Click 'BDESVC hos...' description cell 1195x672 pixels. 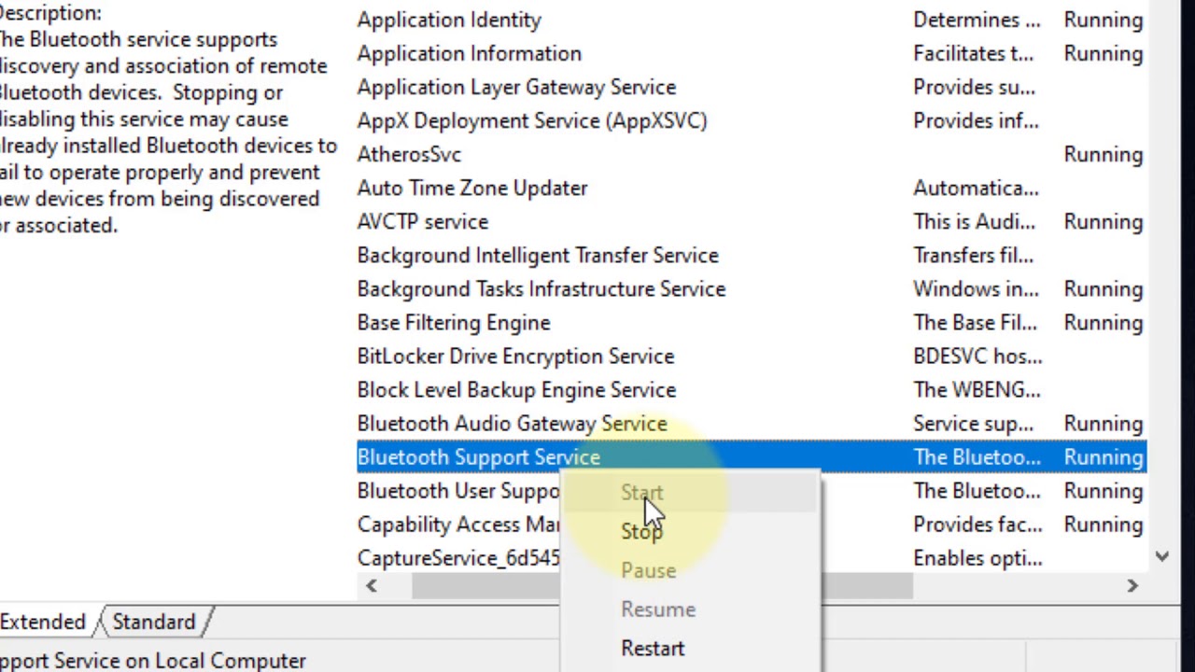click(x=977, y=356)
